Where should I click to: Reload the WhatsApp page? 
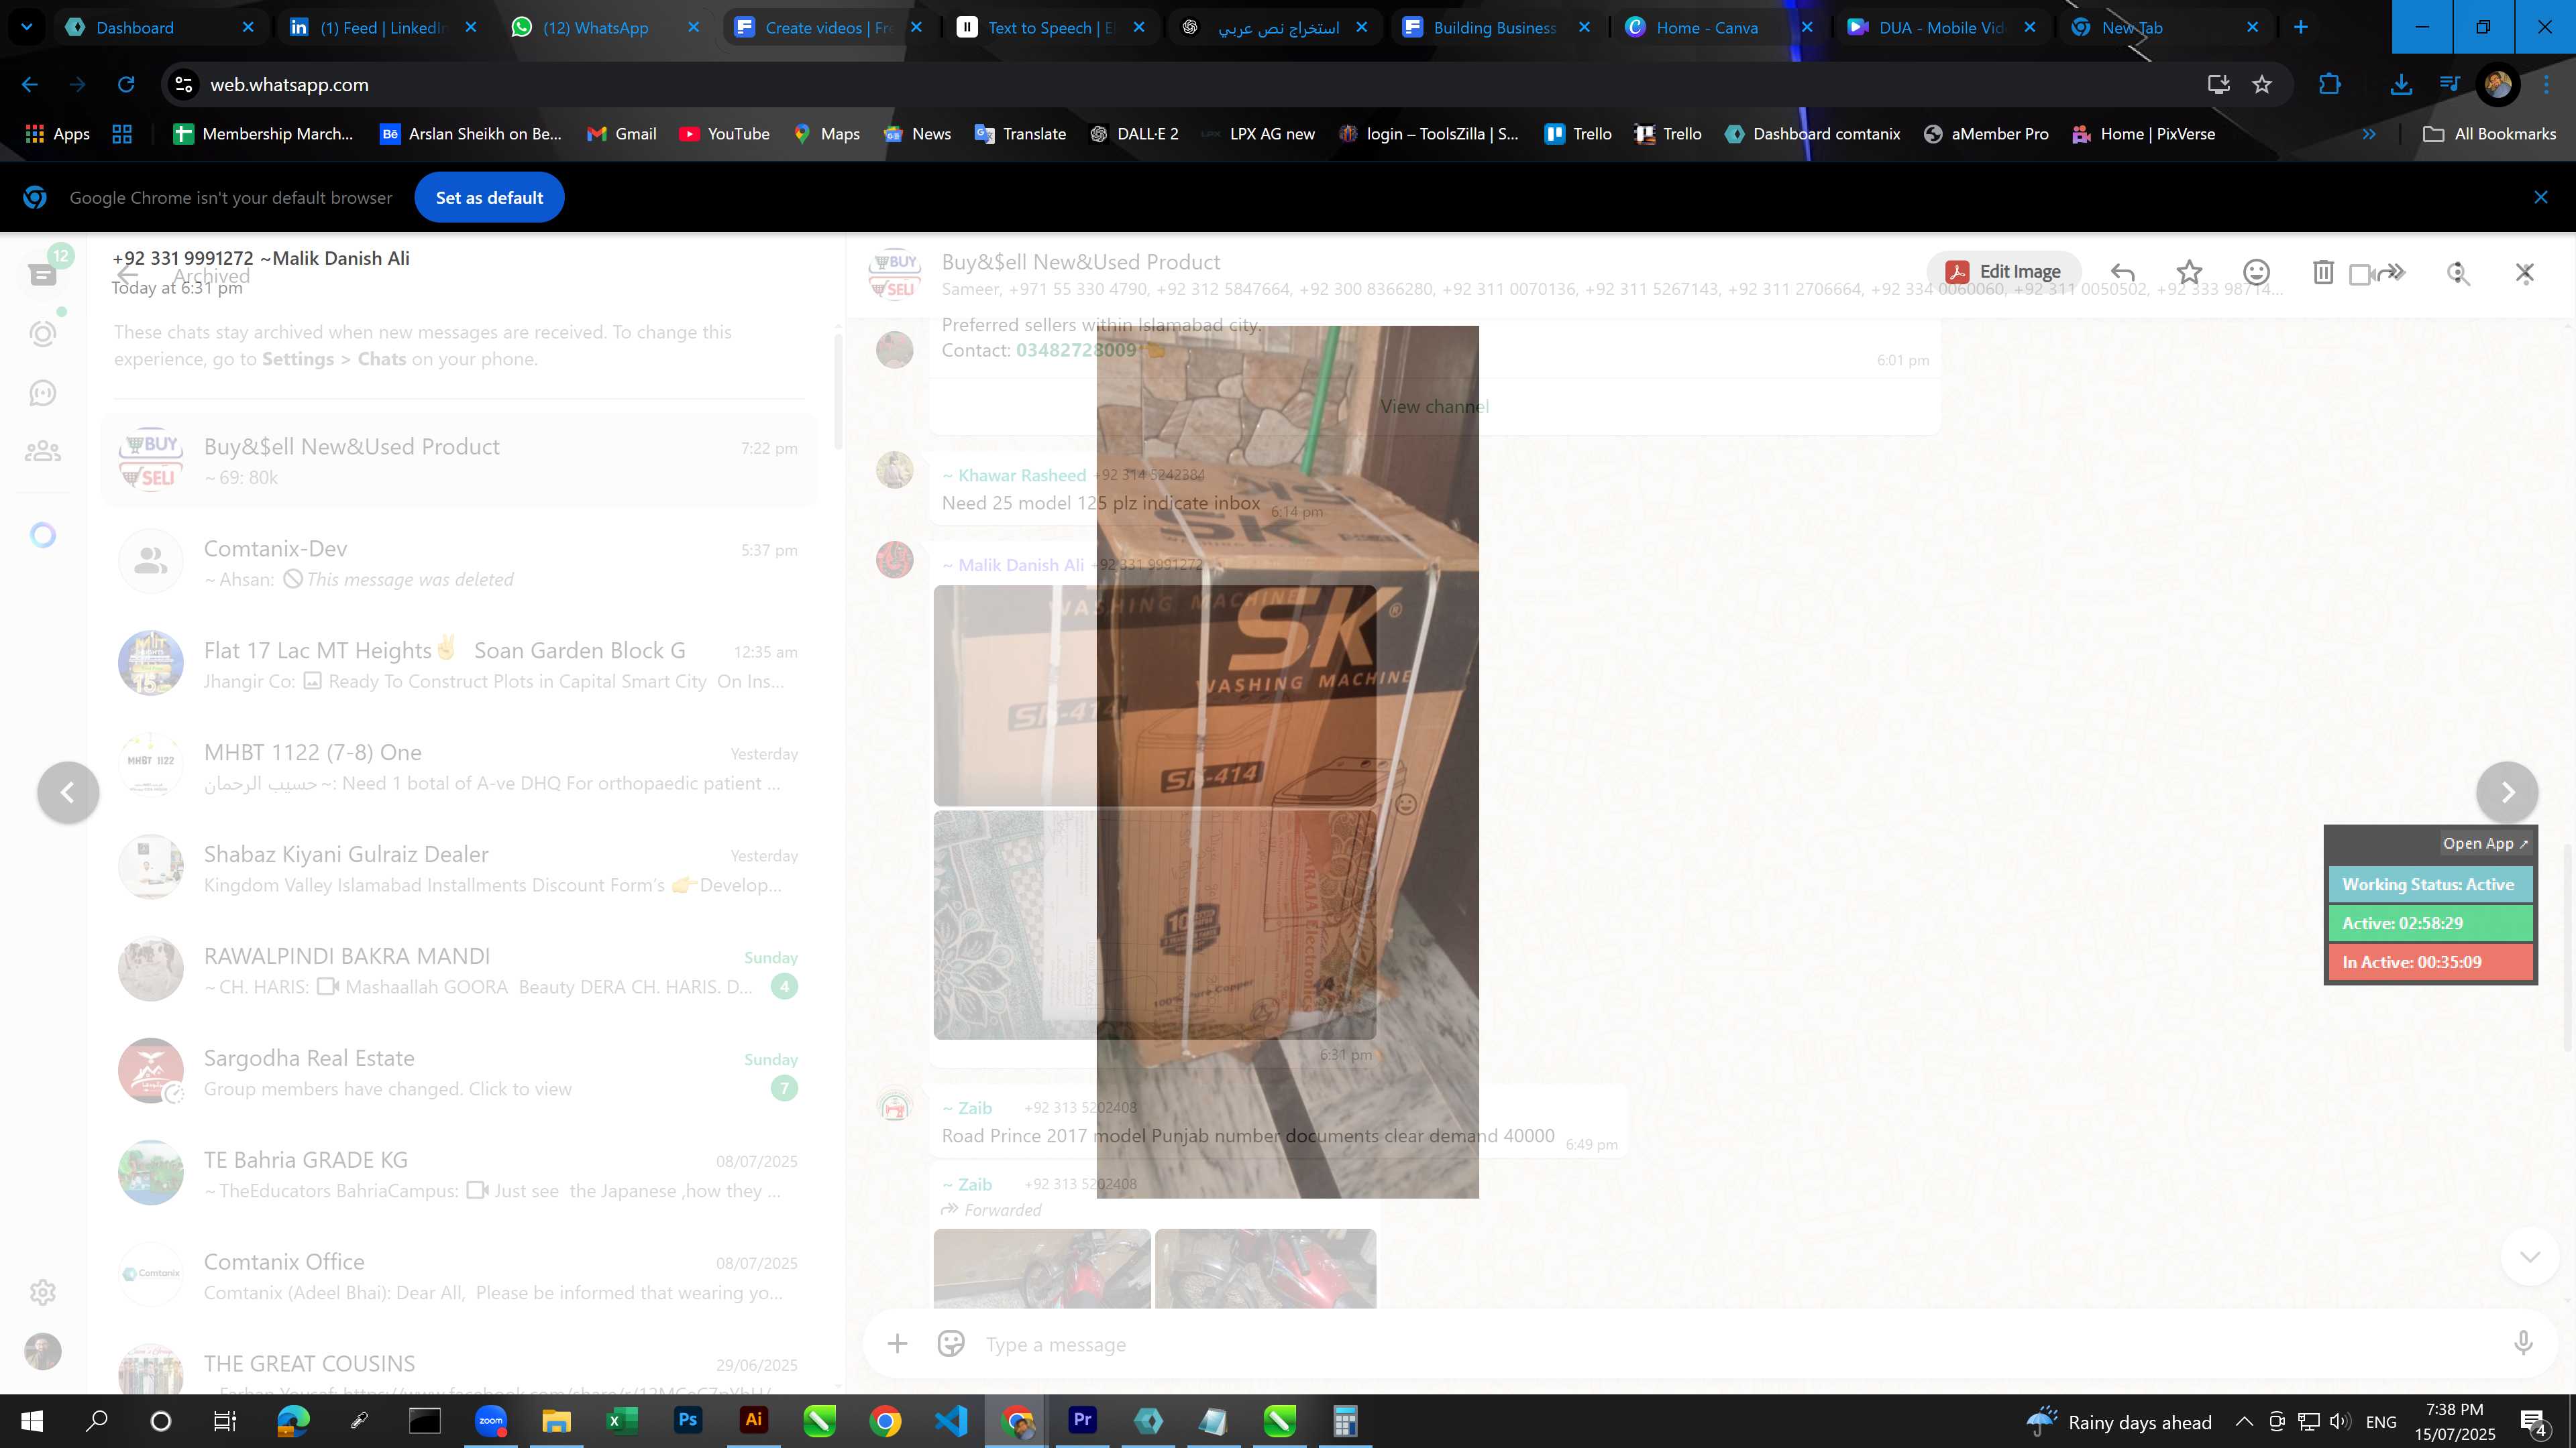126,85
